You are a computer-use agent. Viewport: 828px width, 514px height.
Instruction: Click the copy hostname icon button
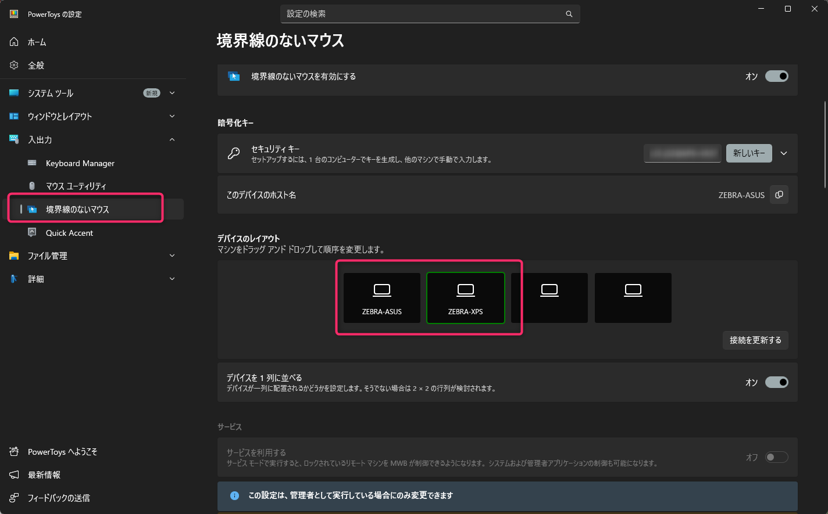point(779,195)
